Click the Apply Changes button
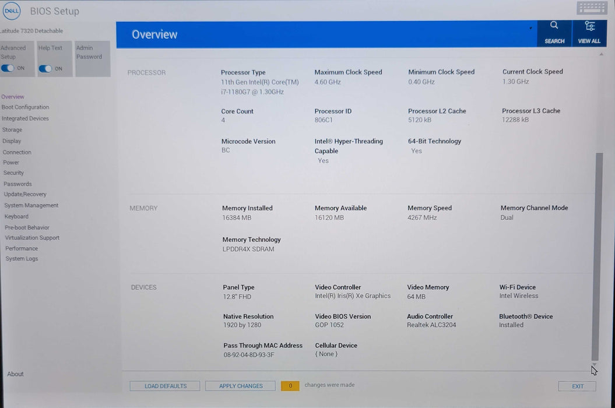Image resolution: width=615 pixels, height=408 pixels. pyautogui.click(x=240, y=386)
